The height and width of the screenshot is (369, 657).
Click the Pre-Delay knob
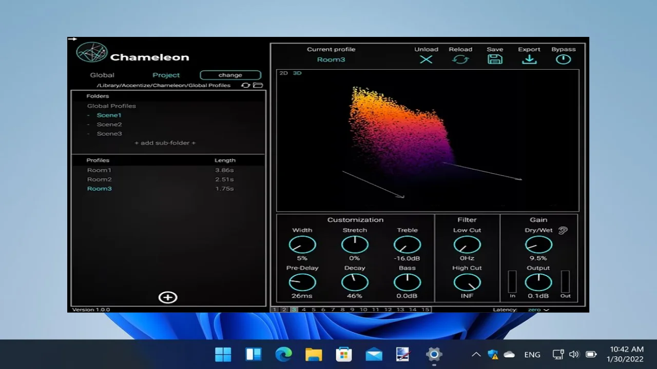coord(302,282)
